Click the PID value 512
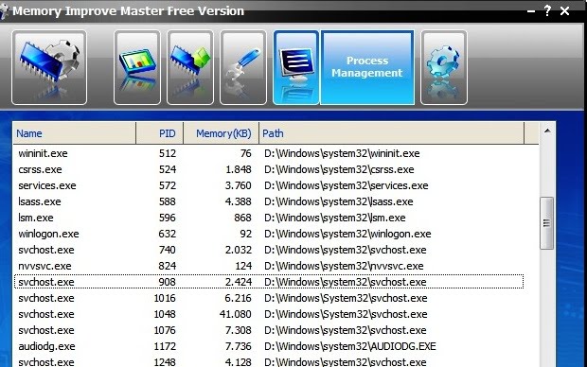Image resolution: width=587 pixels, height=367 pixels. click(x=167, y=153)
